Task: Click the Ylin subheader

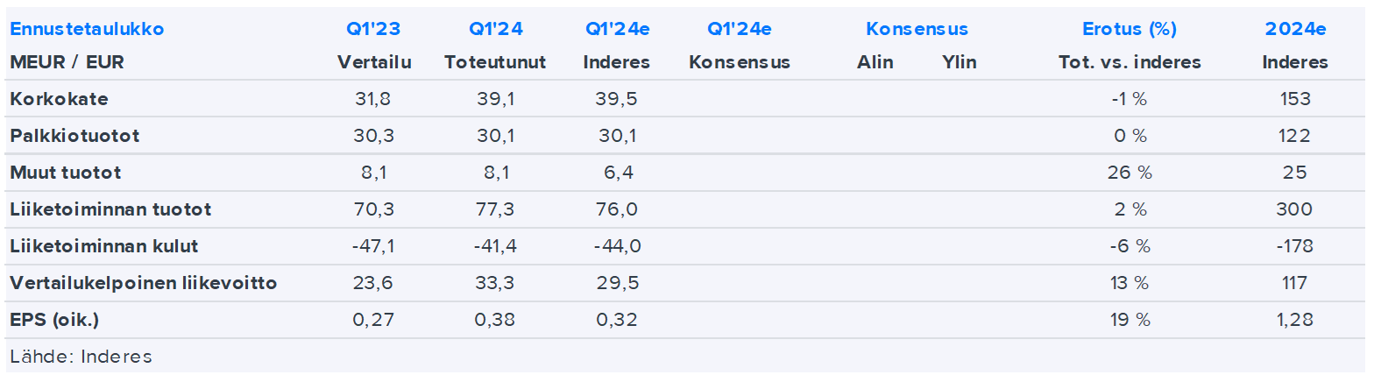Action: click(x=959, y=62)
